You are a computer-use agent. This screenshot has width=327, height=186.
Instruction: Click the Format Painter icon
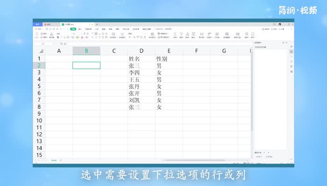[x=50, y=34]
